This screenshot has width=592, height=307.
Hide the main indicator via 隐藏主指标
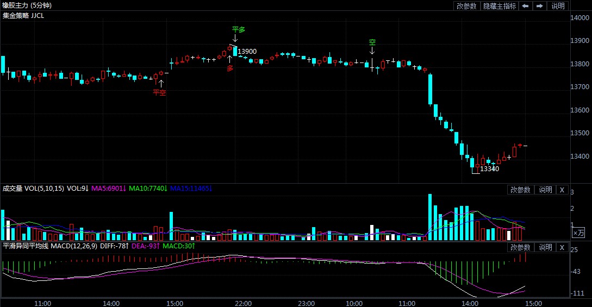tap(499, 6)
